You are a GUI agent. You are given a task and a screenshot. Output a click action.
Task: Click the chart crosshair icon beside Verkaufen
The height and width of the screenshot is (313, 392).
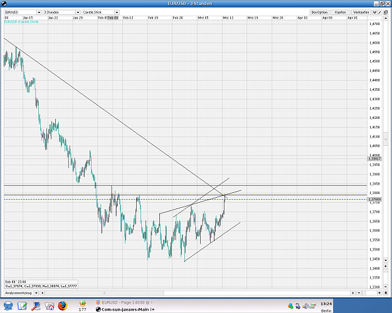[x=374, y=13]
